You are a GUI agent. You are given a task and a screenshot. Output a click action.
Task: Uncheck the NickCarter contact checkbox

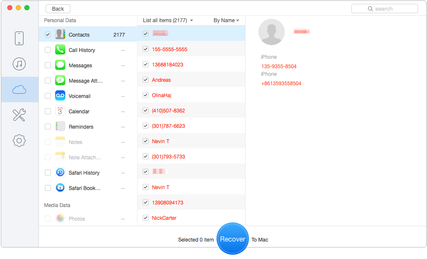(146, 218)
